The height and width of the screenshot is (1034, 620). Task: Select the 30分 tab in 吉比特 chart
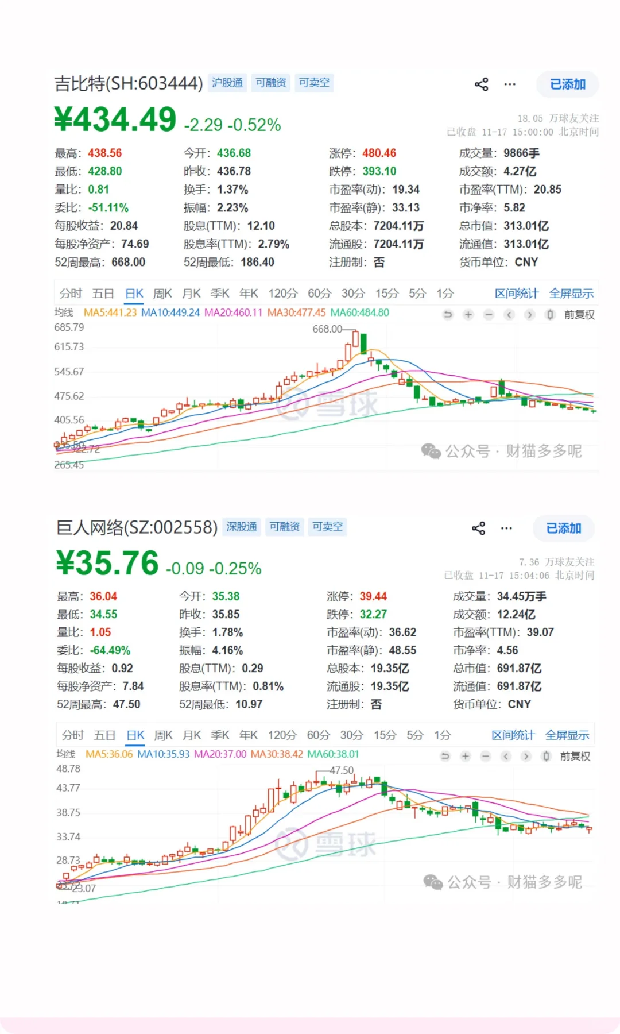(353, 294)
